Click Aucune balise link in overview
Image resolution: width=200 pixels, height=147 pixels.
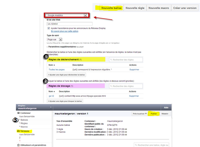[63, 125]
